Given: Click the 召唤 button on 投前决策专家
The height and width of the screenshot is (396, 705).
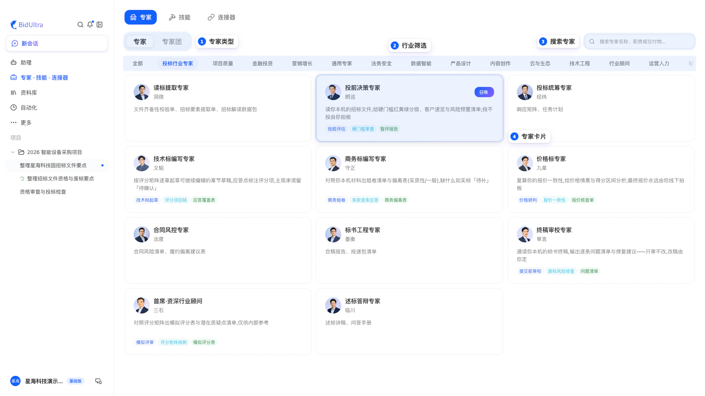Looking at the screenshot, I should coord(484,92).
